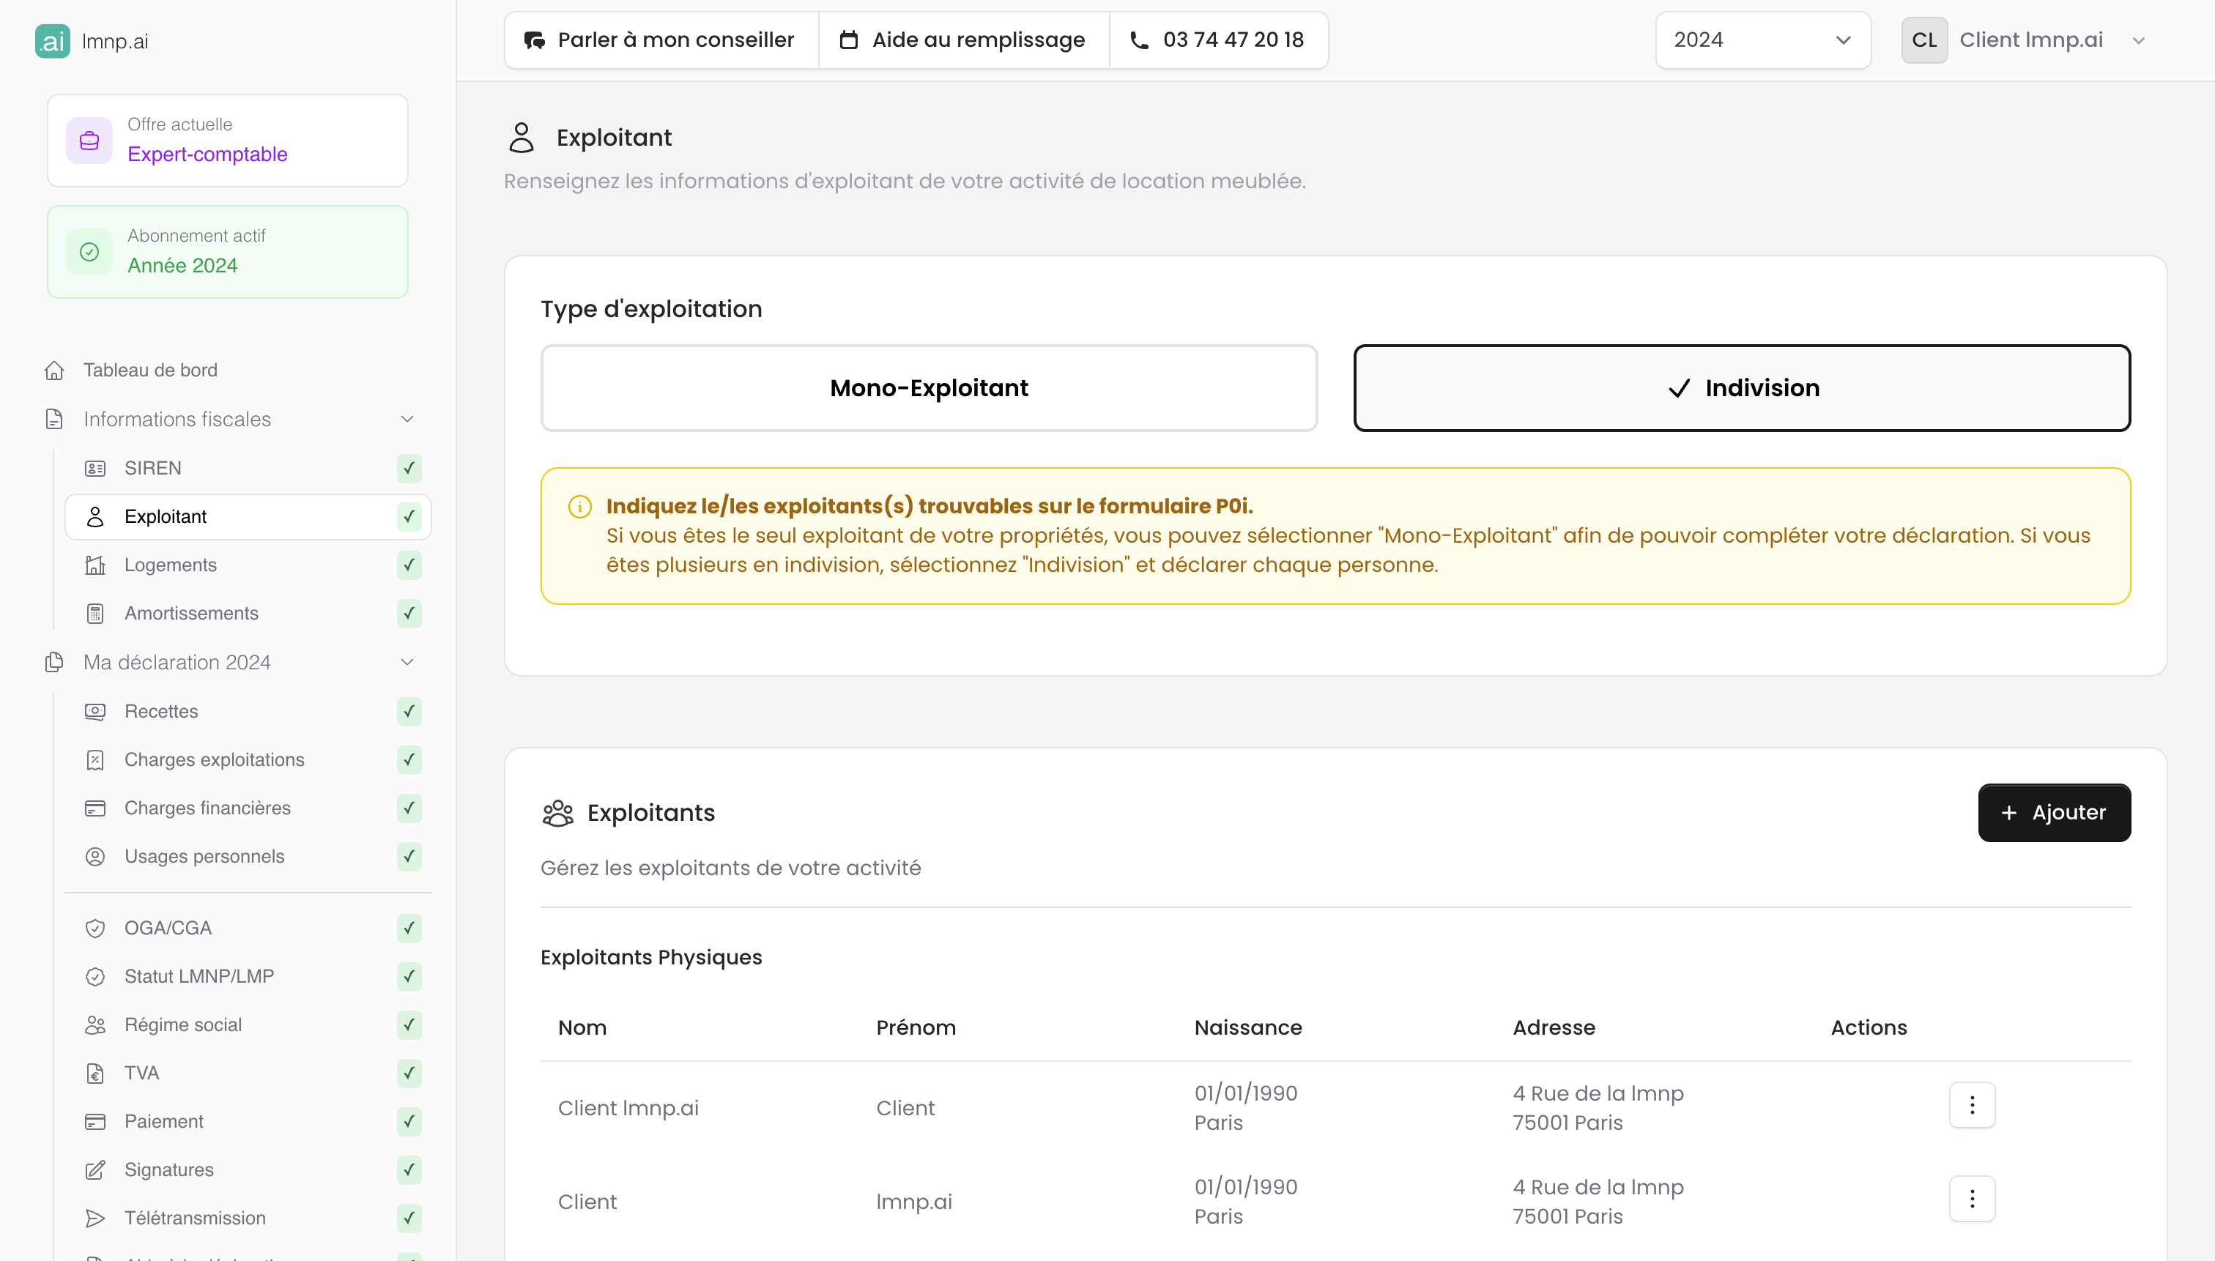Image resolution: width=2215 pixels, height=1261 pixels.
Task: Open the Charges financières menu item
Action: click(x=207, y=808)
